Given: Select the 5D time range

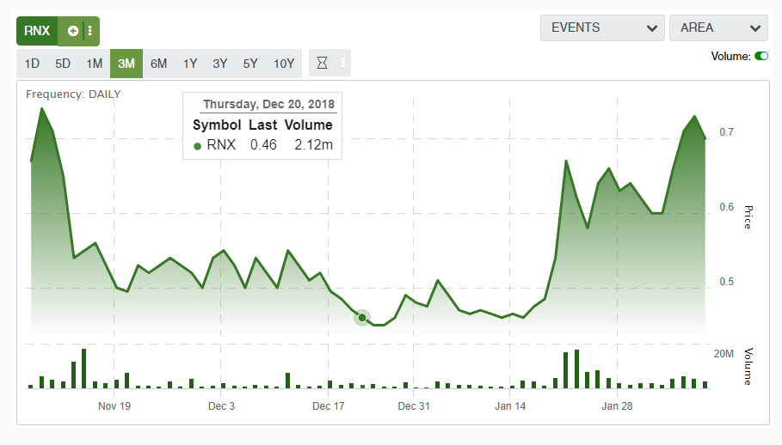Looking at the screenshot, I should [63, 64].
